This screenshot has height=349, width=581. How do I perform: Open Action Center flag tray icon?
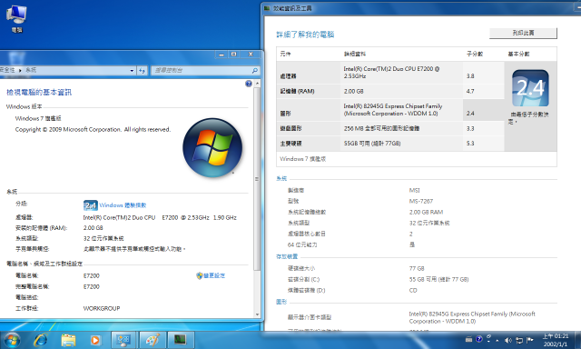(530, 340)
